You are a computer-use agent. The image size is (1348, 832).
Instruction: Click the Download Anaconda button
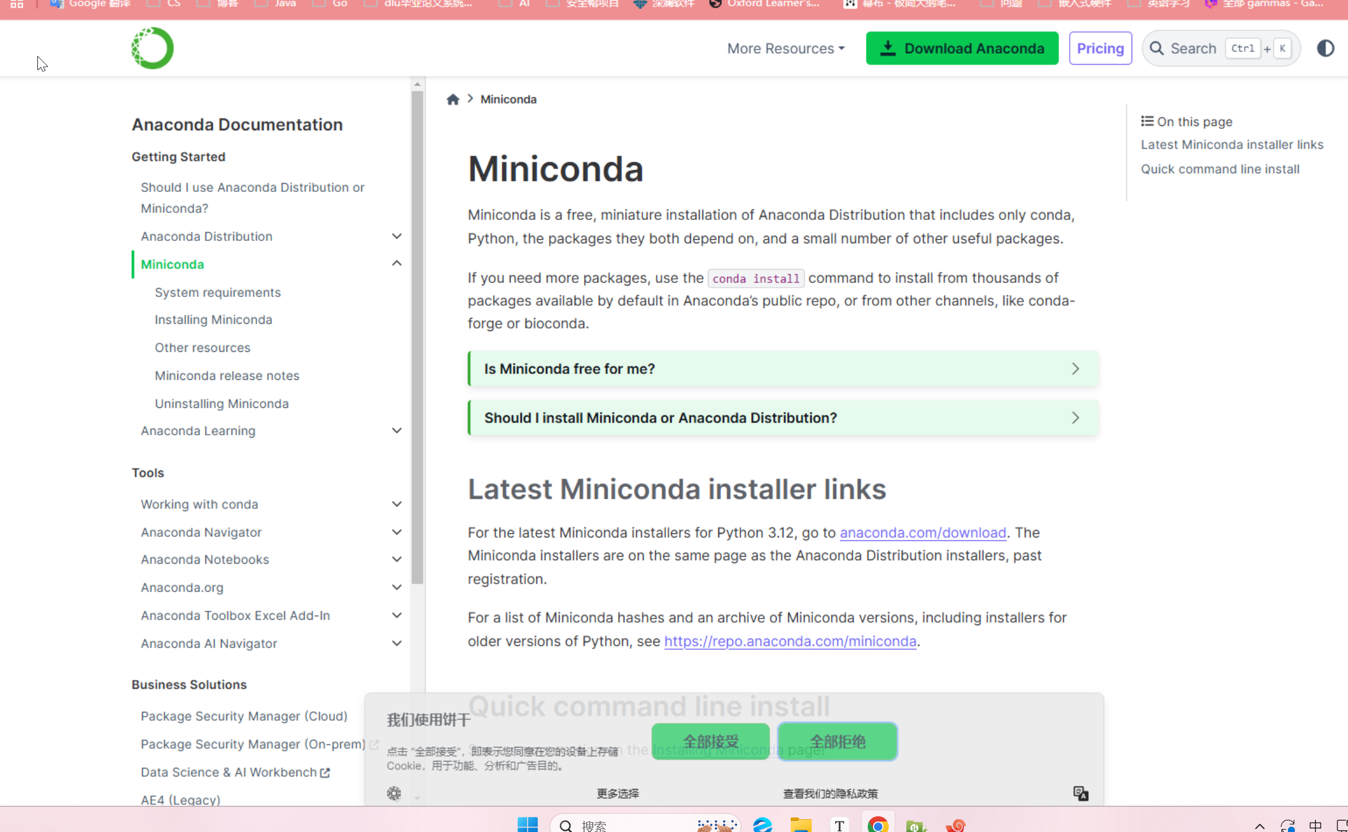(962, 48)
